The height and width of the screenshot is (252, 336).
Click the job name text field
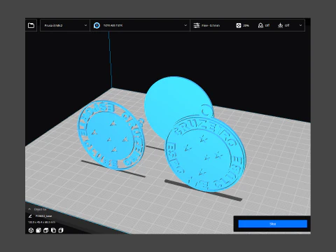(43, 216)
